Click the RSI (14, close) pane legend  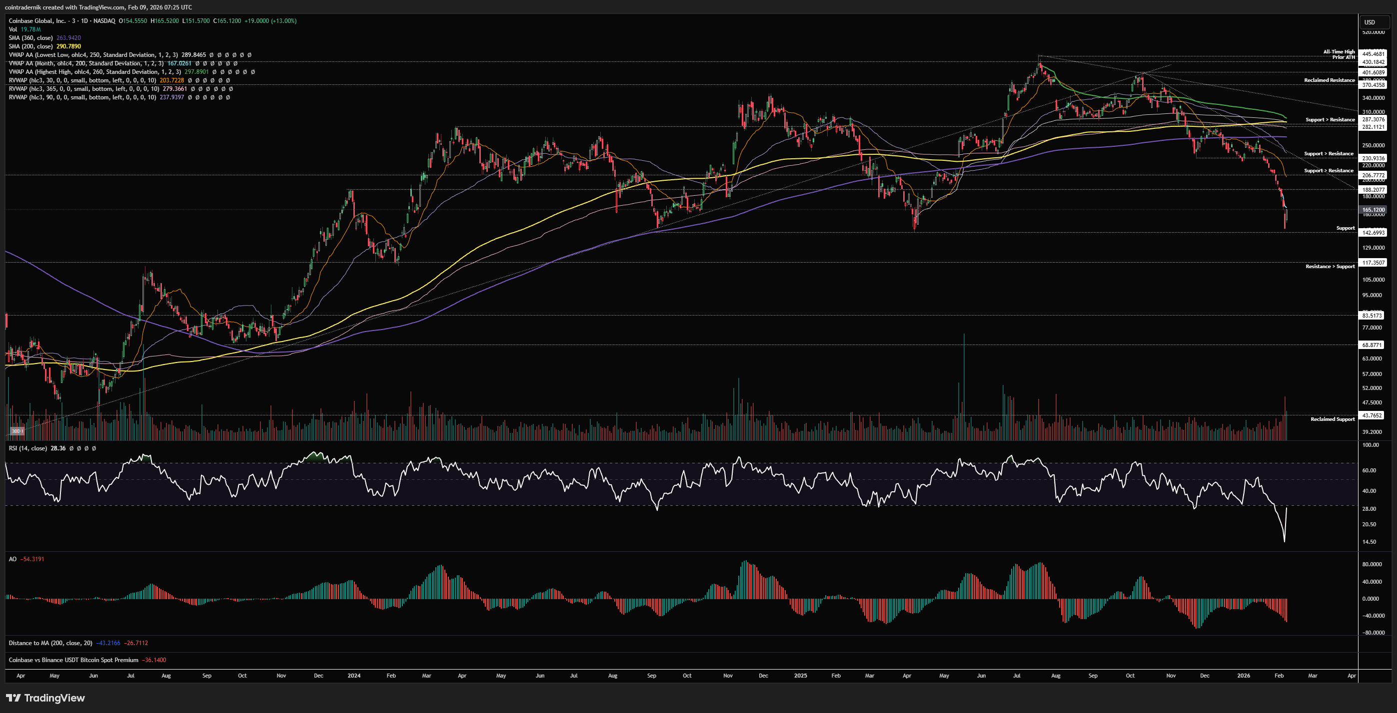pos(27,448)
